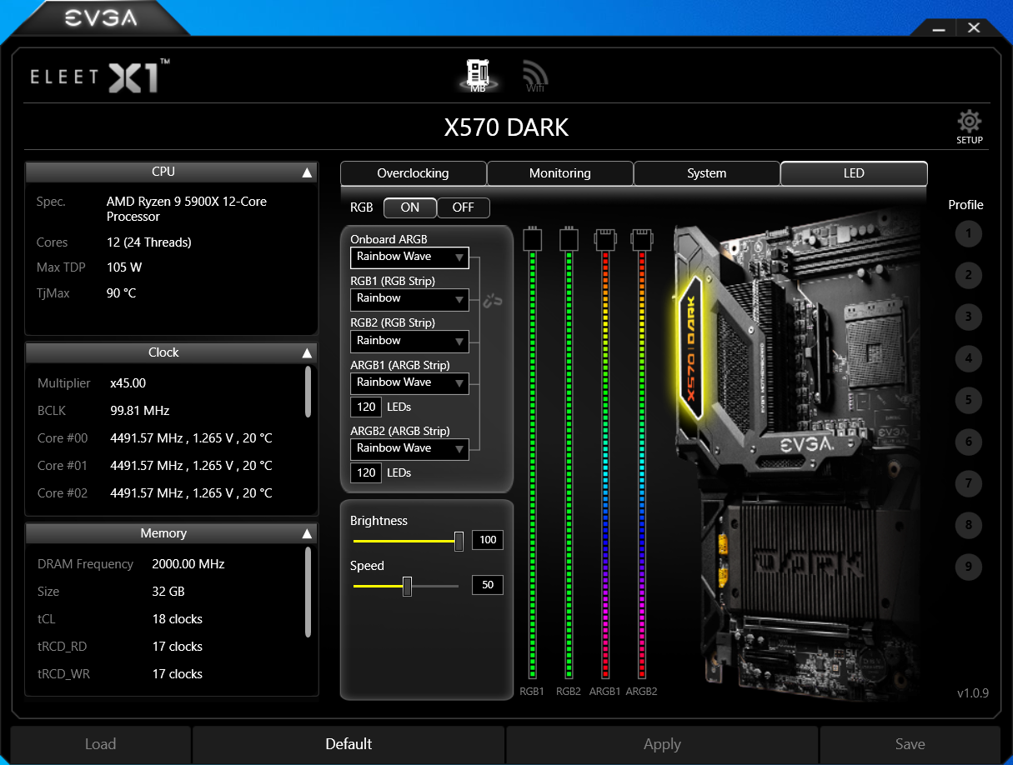Open the ARGB2 (ARGB Strip) effect dropdown

point(409,449)
